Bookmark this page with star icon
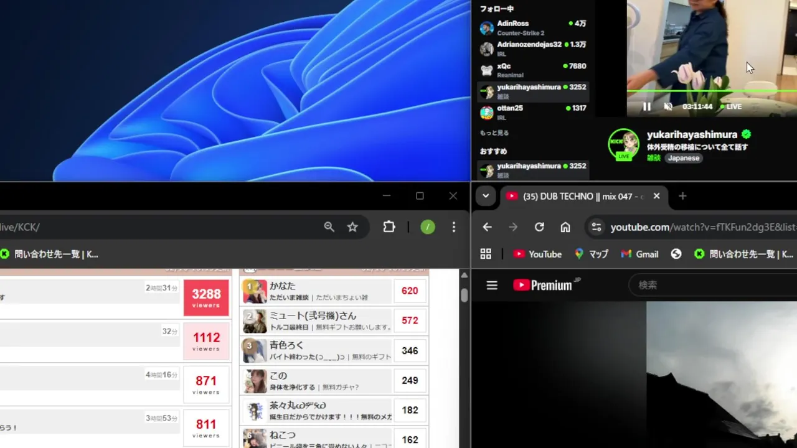Screen dimensions: 797x448 (352, 227)
